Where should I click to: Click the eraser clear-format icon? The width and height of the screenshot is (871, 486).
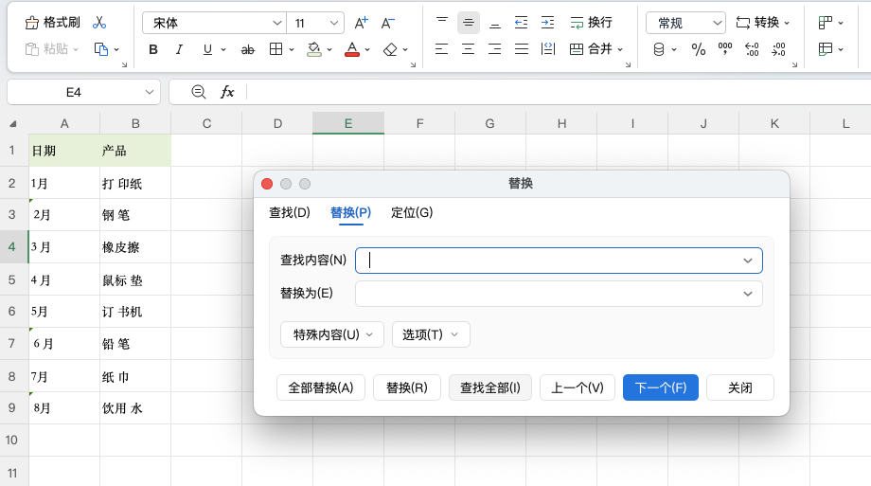tap(390, 49)
